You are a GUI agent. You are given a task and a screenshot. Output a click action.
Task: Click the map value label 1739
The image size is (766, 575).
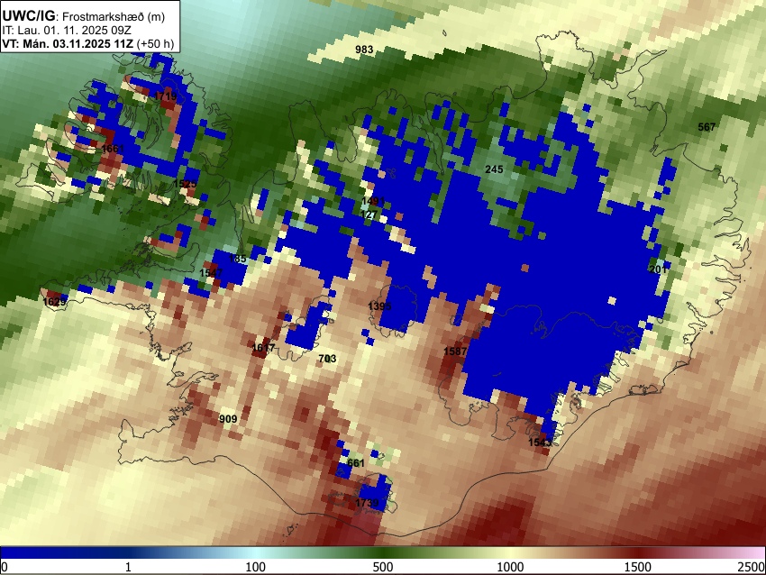(367, 503)
